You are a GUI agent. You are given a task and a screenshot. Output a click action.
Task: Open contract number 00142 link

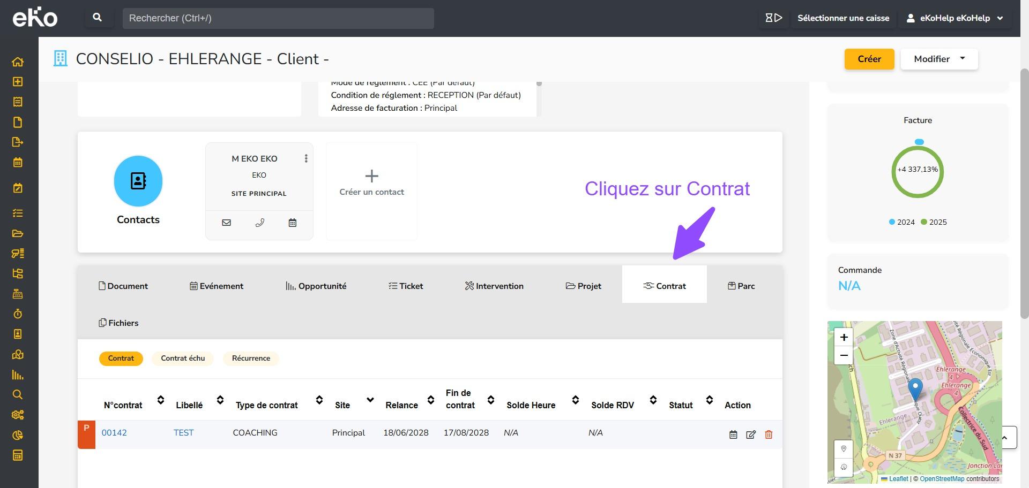pyautogui.click(x=114, y=433)
